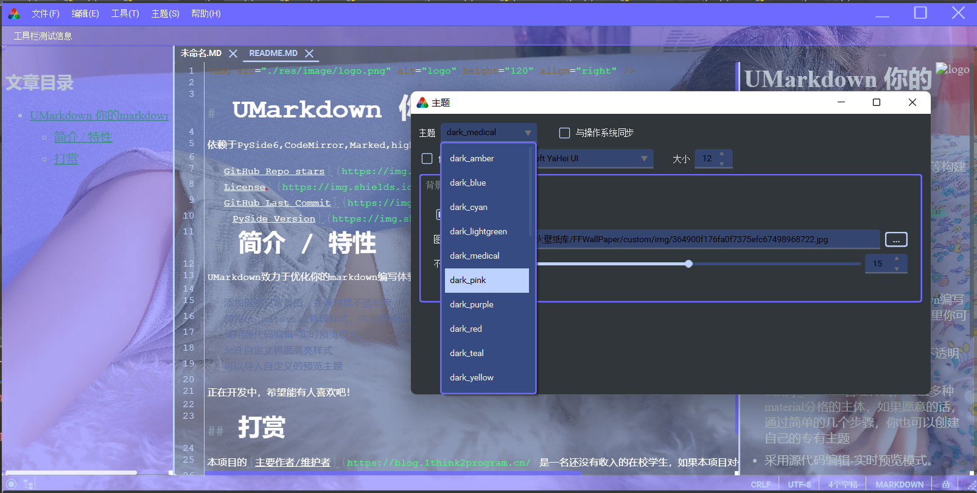Toggle the outline tree icon in the status bar
The image size is (977, 493).
tap(29, 484)
